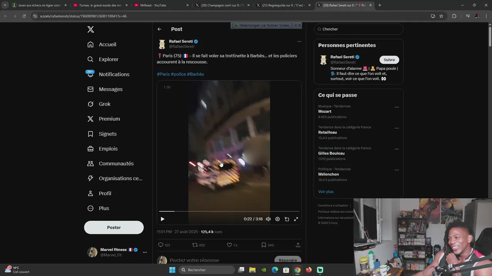The width and height of the screenshot is (492, 276).
Task: Click the 'Postez votre réponse' field
Action: (x=194, y=260)
